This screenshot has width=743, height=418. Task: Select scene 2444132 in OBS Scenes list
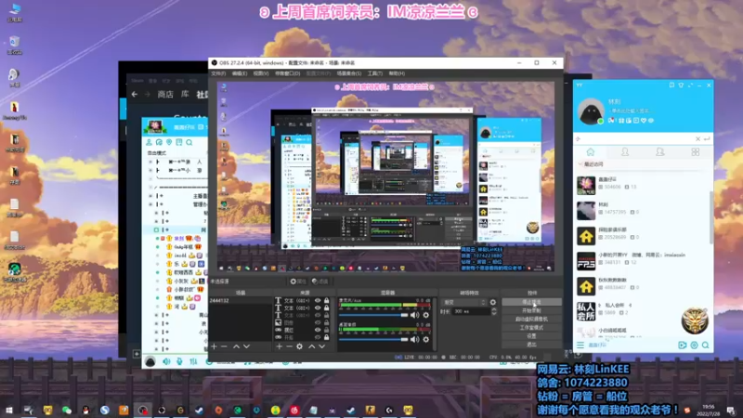tap(241, 300)
